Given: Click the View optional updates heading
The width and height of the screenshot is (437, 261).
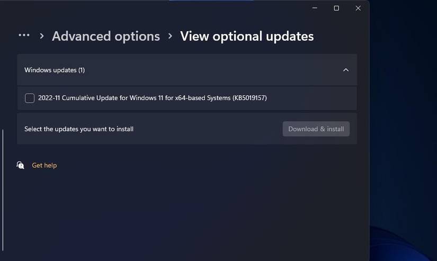Looking at the screenshot, I should pyautogui.click(x=247, y=36).
